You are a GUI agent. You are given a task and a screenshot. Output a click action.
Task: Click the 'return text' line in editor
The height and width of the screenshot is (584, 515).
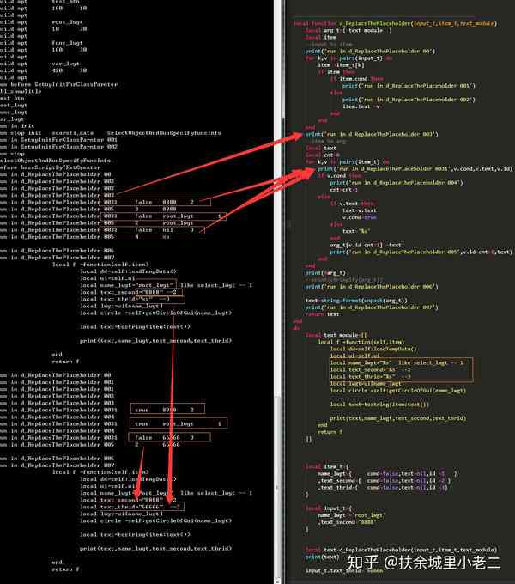(x=322, y=314)
